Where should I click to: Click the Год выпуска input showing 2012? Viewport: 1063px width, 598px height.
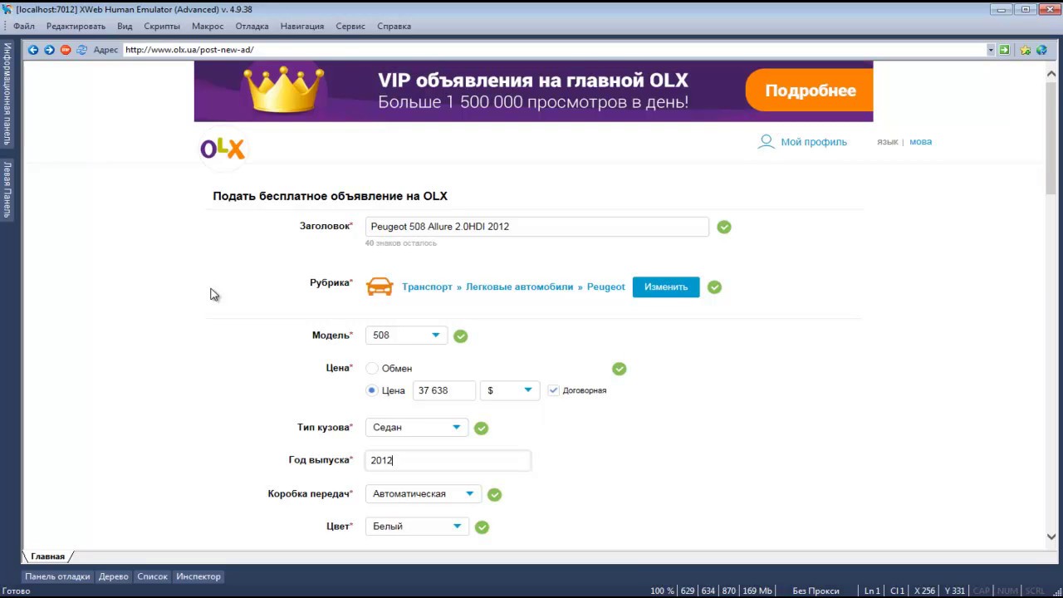(448, 460)
